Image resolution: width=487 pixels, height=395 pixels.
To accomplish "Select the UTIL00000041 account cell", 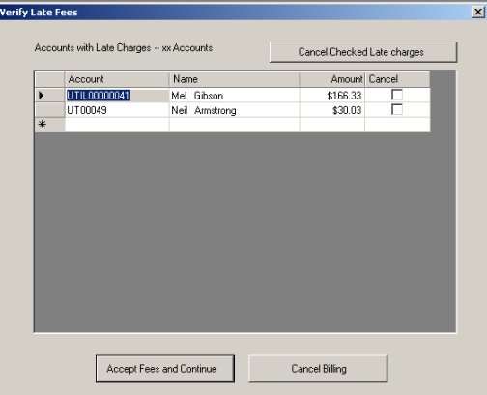I will coord(117,96).
